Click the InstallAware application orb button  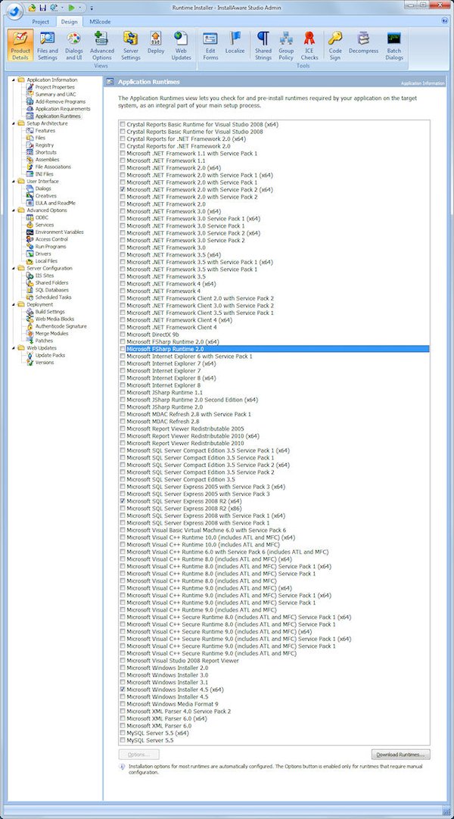14,10
